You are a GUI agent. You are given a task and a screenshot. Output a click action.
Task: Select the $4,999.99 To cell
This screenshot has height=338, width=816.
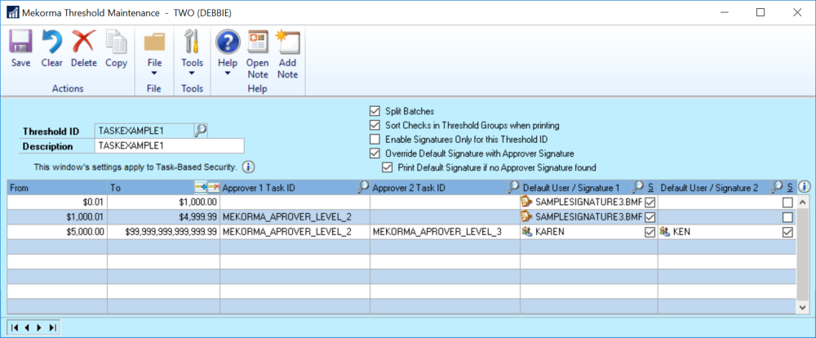point(163,216)
